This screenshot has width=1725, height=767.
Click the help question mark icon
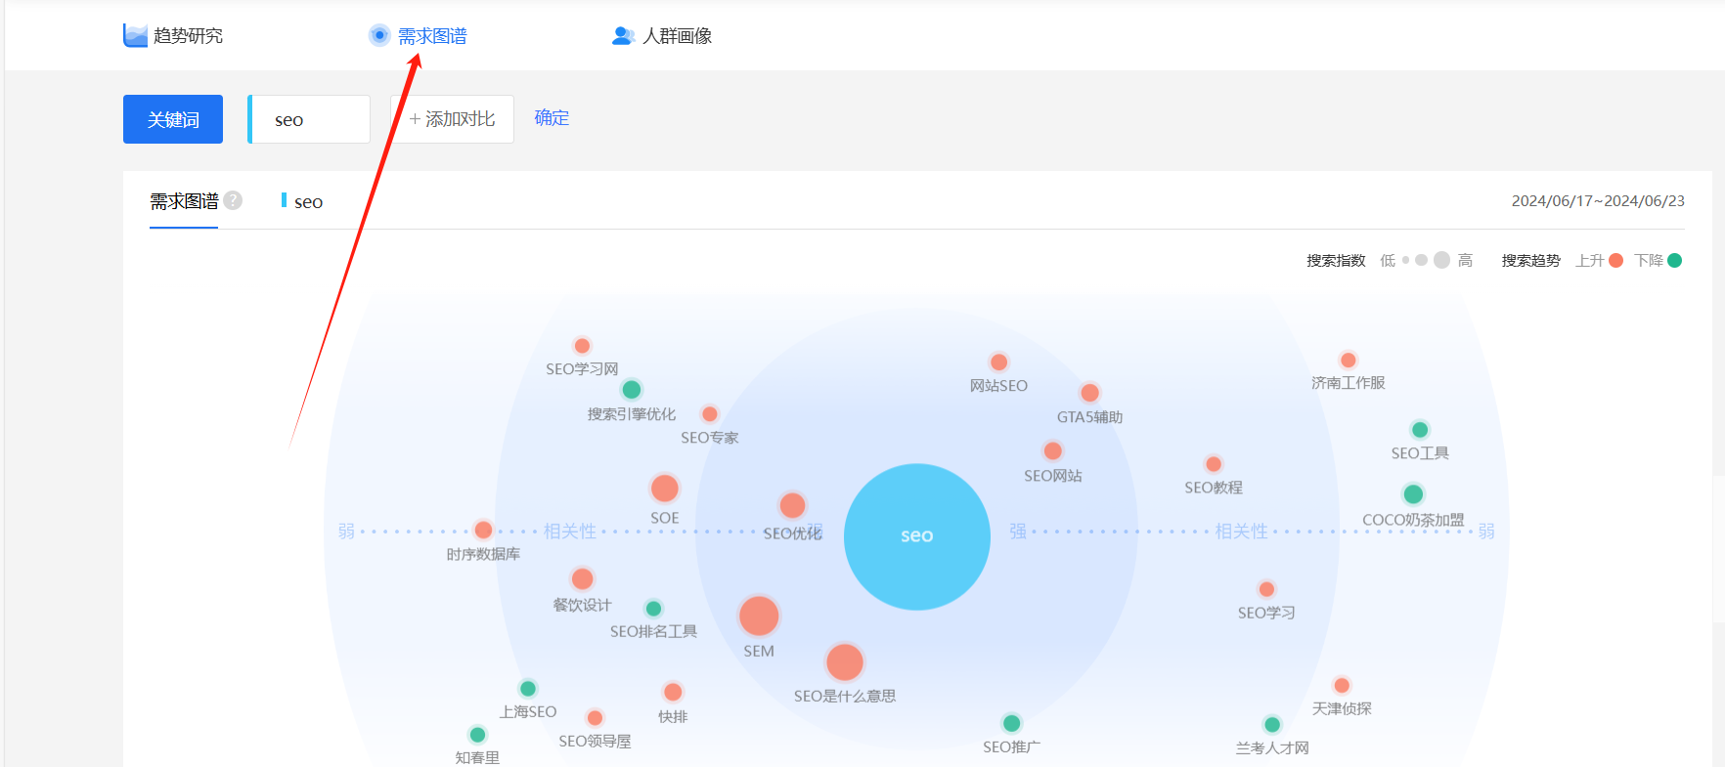click(233, 200)
